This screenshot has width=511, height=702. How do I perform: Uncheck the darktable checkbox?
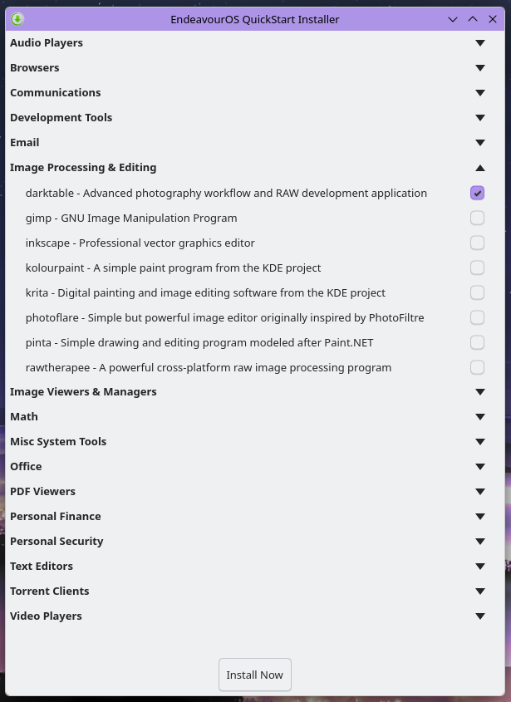[477, 193]
